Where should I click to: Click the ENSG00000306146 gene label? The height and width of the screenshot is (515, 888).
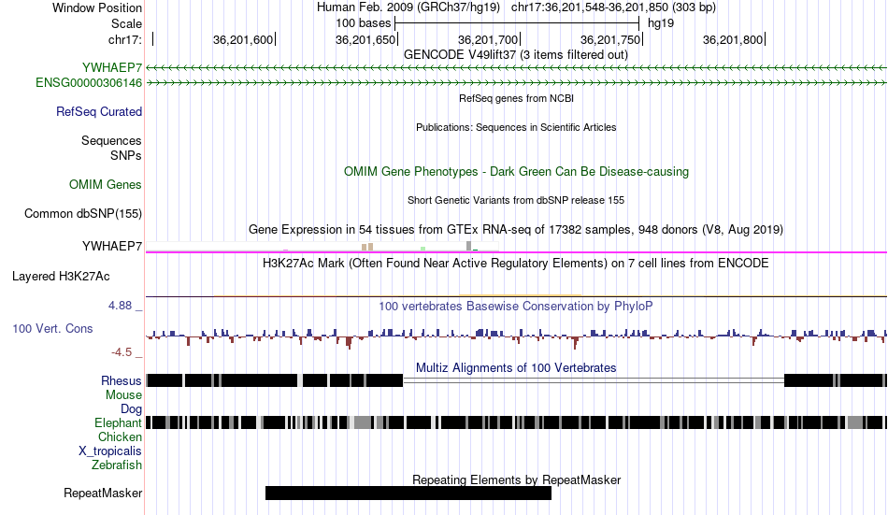click(89, 82)
